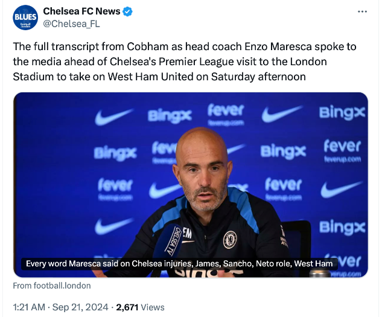The image size is (382, 317).
Task: Open the From football.london source link
Action: [52, 286]
